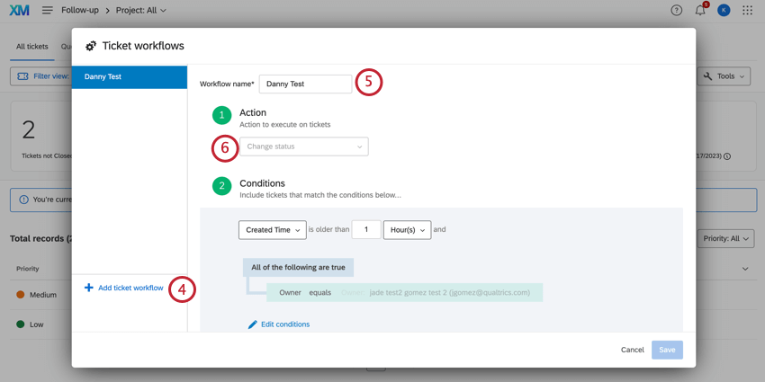Image resolution: width=765 pixels, height=382 pixels.
Task: Click the Save button
Action: click(667, 350)
